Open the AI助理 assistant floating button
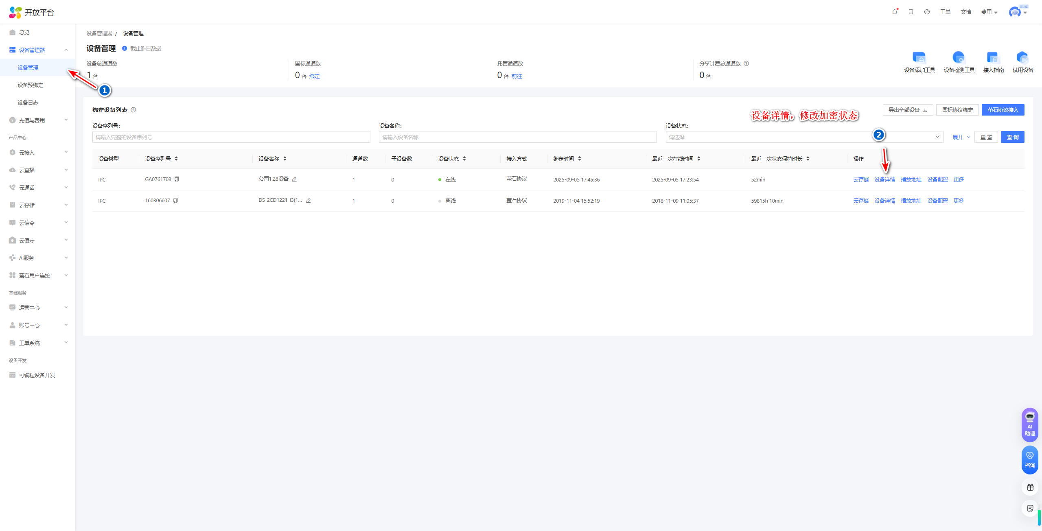The height and width of the screenshot is (531, 1042). (1029, 424)
